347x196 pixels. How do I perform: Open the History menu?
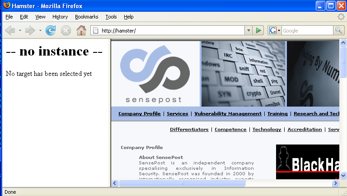tap(60, 17)
